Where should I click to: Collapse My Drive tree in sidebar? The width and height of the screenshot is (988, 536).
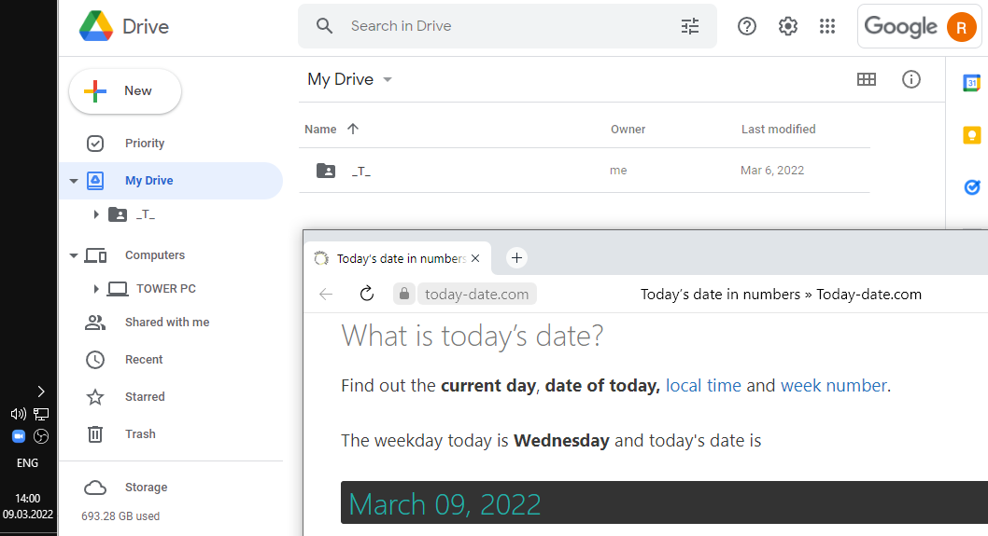74,181
